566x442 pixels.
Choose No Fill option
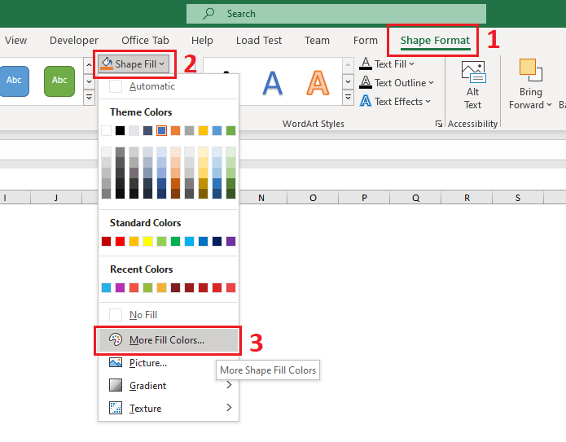[x=169, y=315]
